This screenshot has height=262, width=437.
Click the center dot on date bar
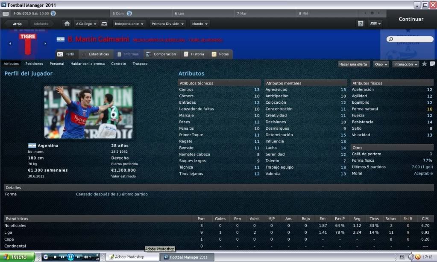(x=372, y=13)
